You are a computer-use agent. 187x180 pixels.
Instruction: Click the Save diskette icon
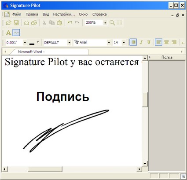coord(16,23)
